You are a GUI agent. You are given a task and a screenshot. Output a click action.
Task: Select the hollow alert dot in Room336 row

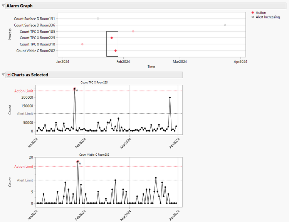pyautogui.click(x=225, y=25)
